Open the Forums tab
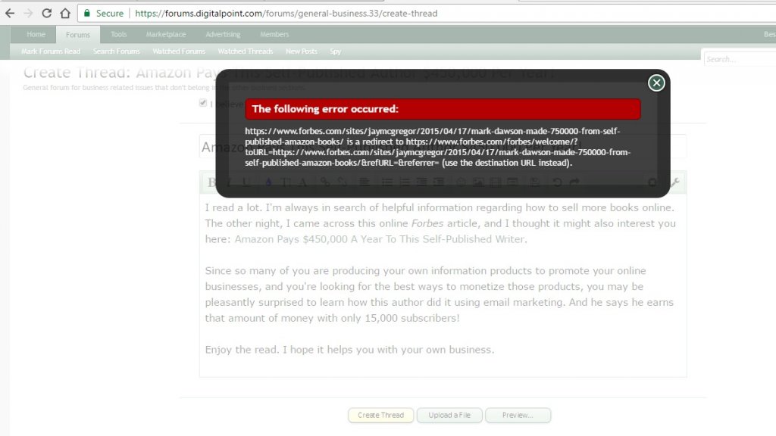Screen dimensions: 776x436 point(78,35)
